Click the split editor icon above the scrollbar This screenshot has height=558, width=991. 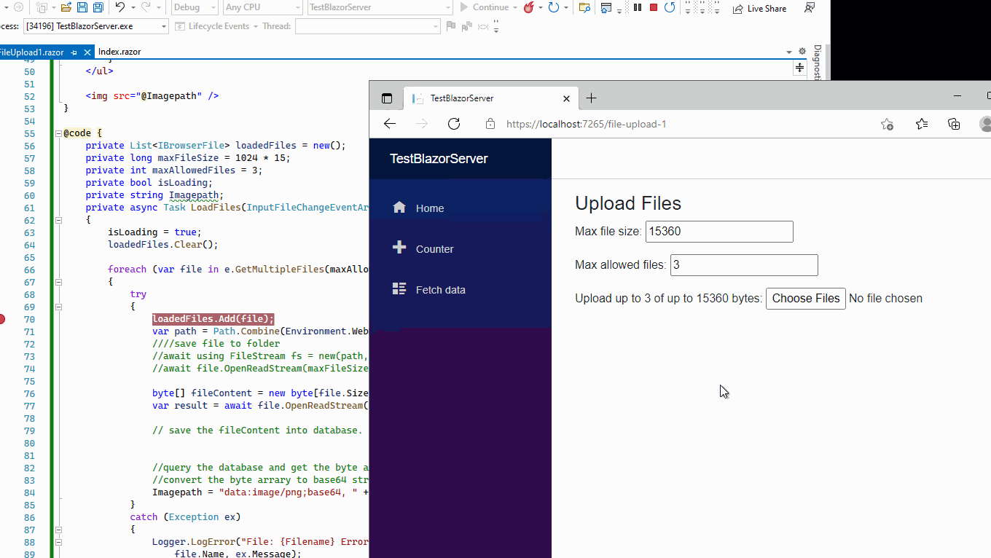(x=799, y=67)
